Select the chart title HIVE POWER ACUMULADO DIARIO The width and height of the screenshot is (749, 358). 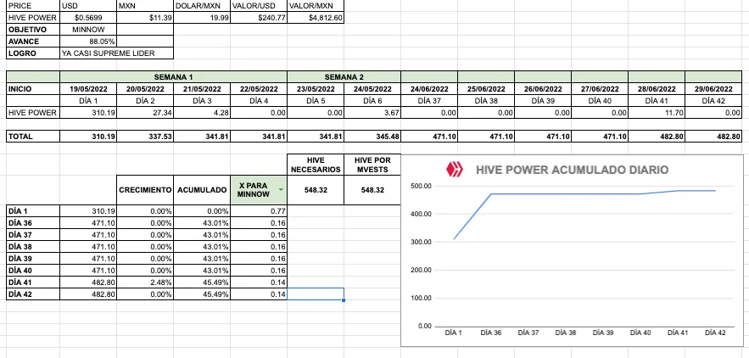(x=572, y=170)
